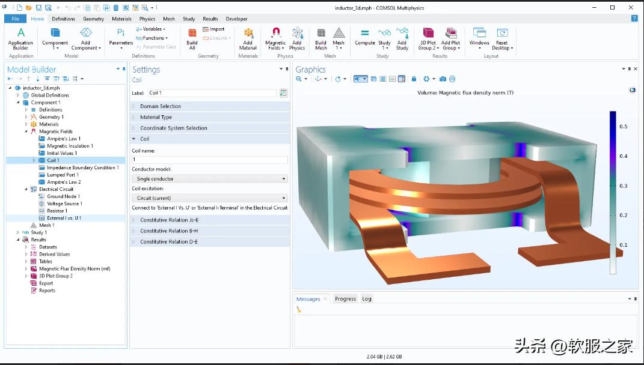Open the Functions dropdown in ribbon
The height and width of the screenshot is (365, 644).
(152, 38)
